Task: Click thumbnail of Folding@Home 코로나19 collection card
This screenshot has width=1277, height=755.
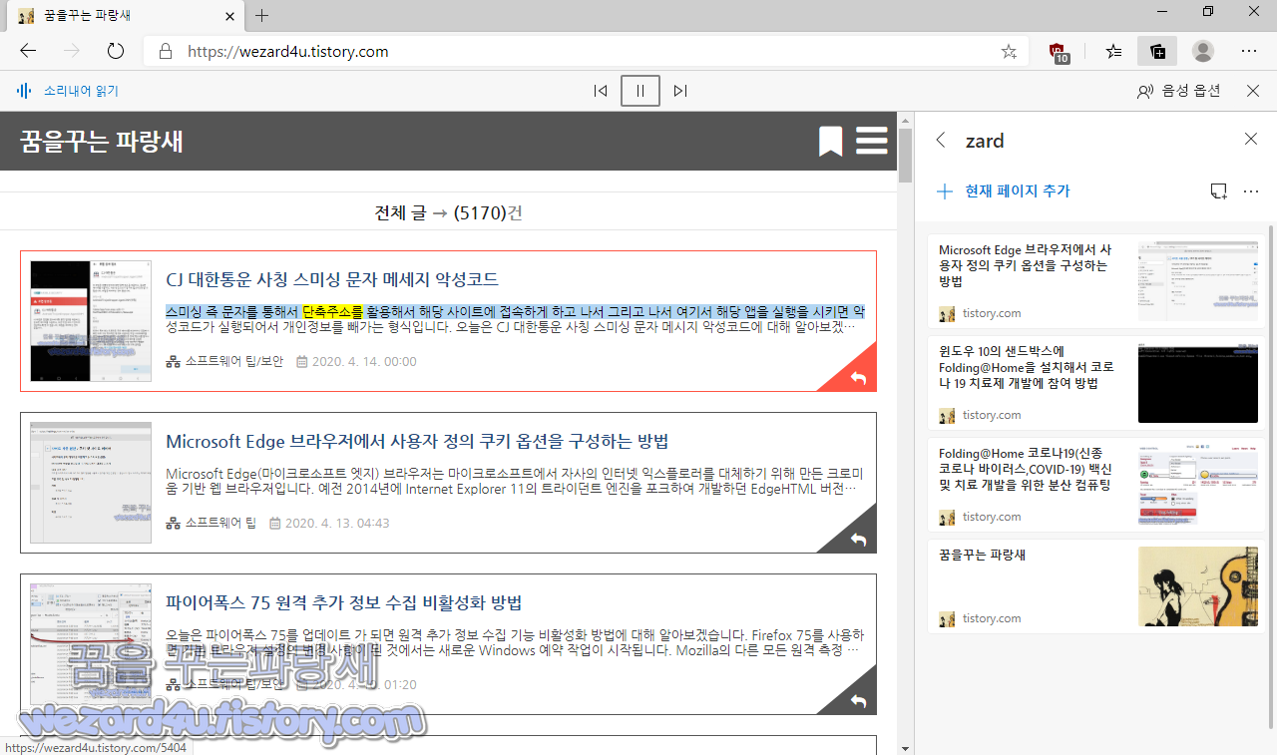Action: point(1198,485)
